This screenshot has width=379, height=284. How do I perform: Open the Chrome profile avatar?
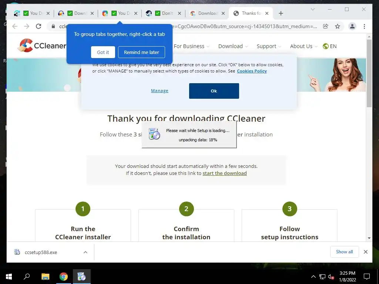tap(352, 26)
